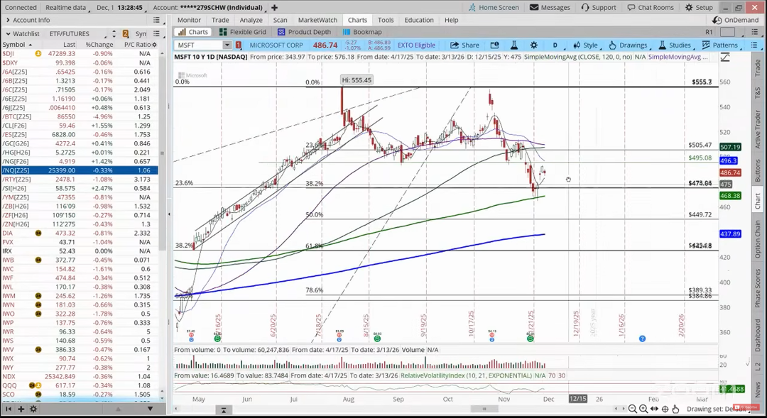Collapse sidebar with the bar-arrow icon
Image resolution: width=767 pixels, height=418 pixels.
tap(9, 409)
